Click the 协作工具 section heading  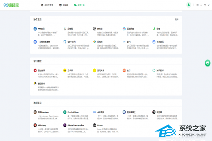pos(37,19)
